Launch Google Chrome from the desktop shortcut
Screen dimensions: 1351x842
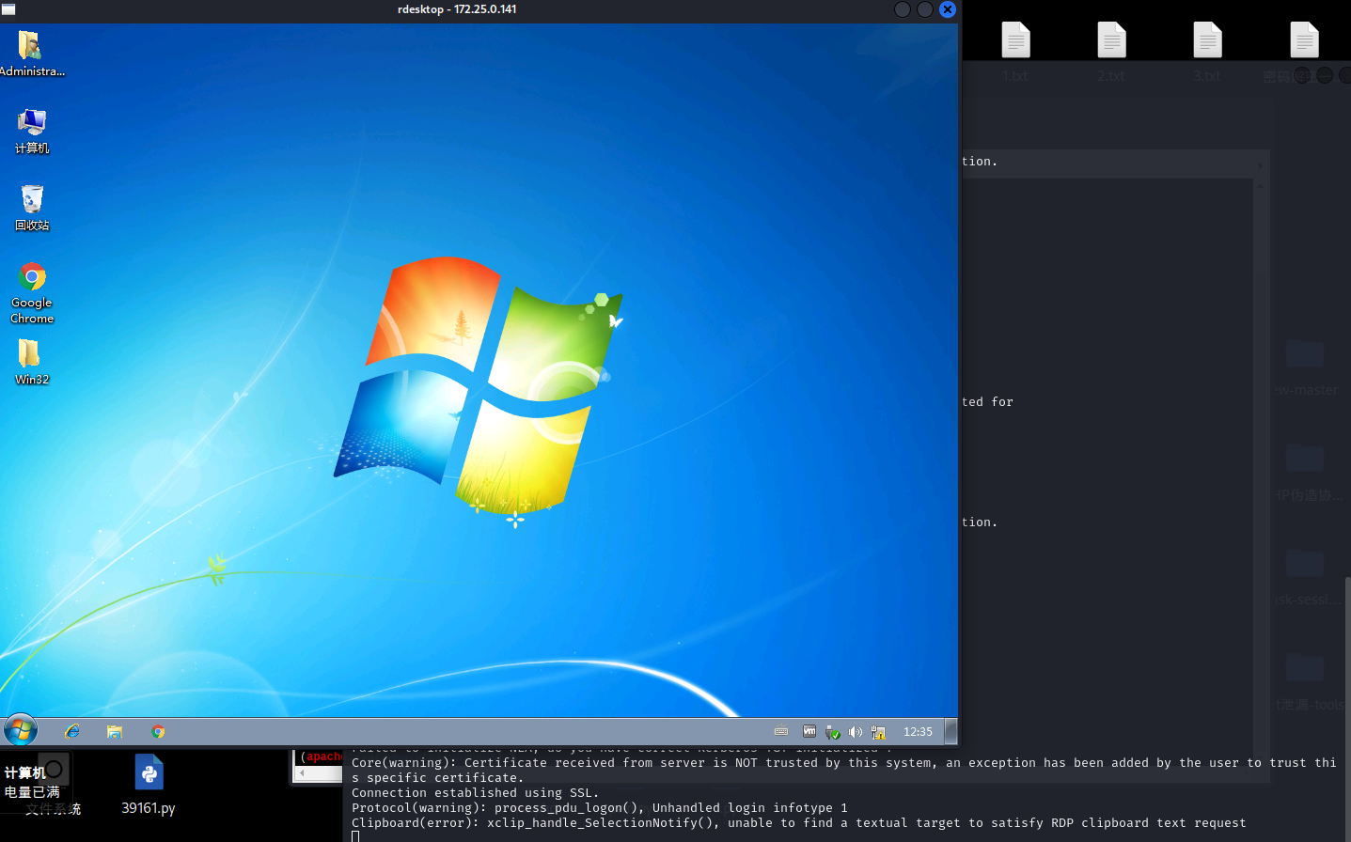32,293
